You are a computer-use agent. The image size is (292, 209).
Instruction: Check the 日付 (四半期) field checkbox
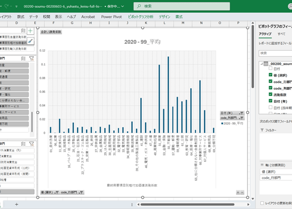[271, 107]
